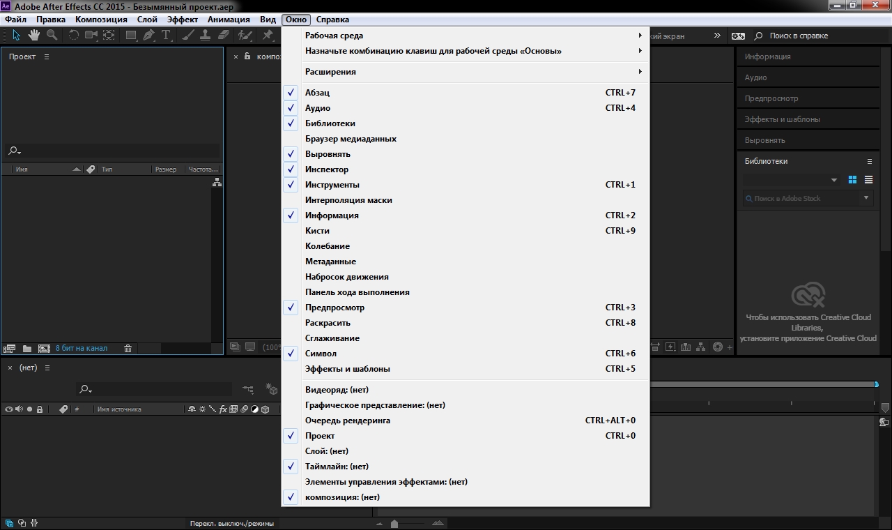Open the Libraries selection dropdown
Image resolution: width=892 pixels, height=530 pixels.
tap(792, 180)
